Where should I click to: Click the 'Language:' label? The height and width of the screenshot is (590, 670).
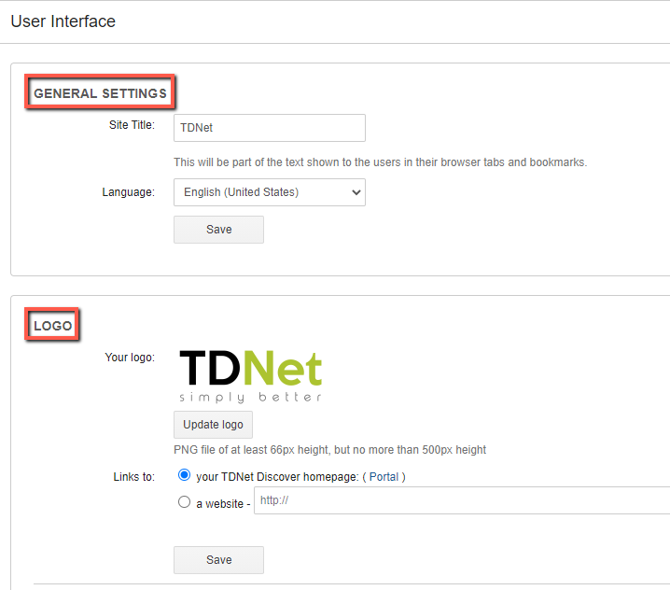[x=128, y=192]
